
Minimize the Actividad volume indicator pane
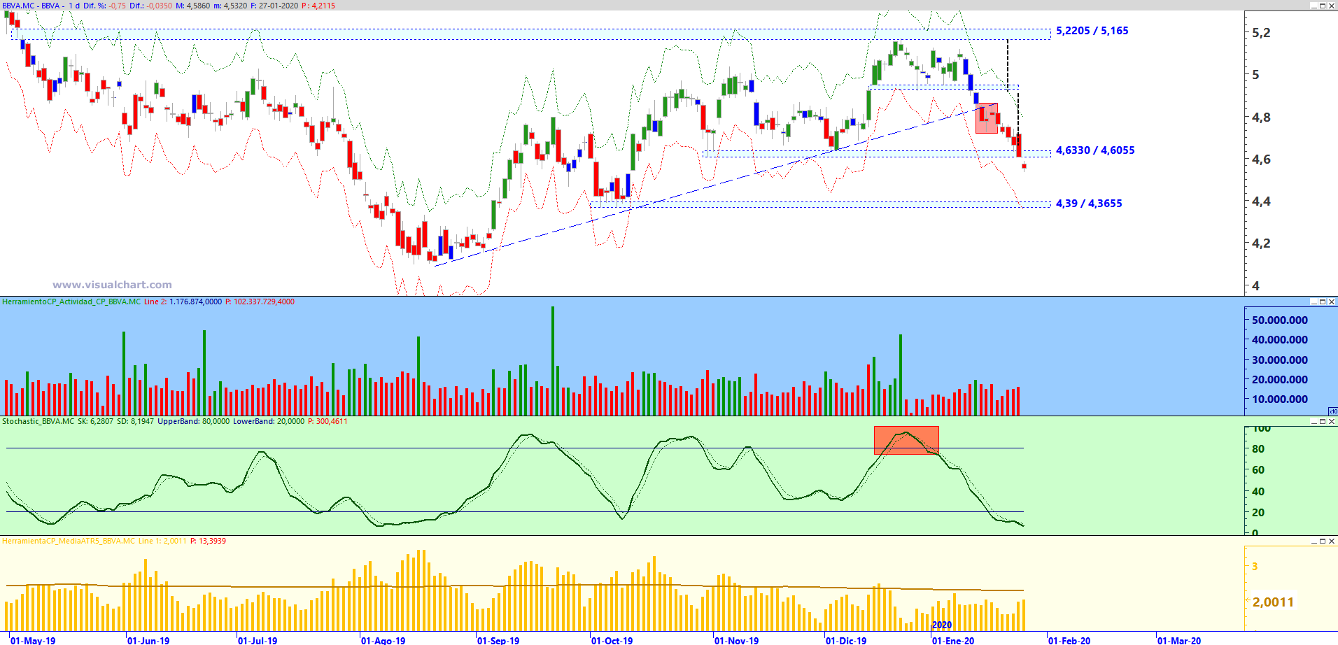[x=1314, y=302]
